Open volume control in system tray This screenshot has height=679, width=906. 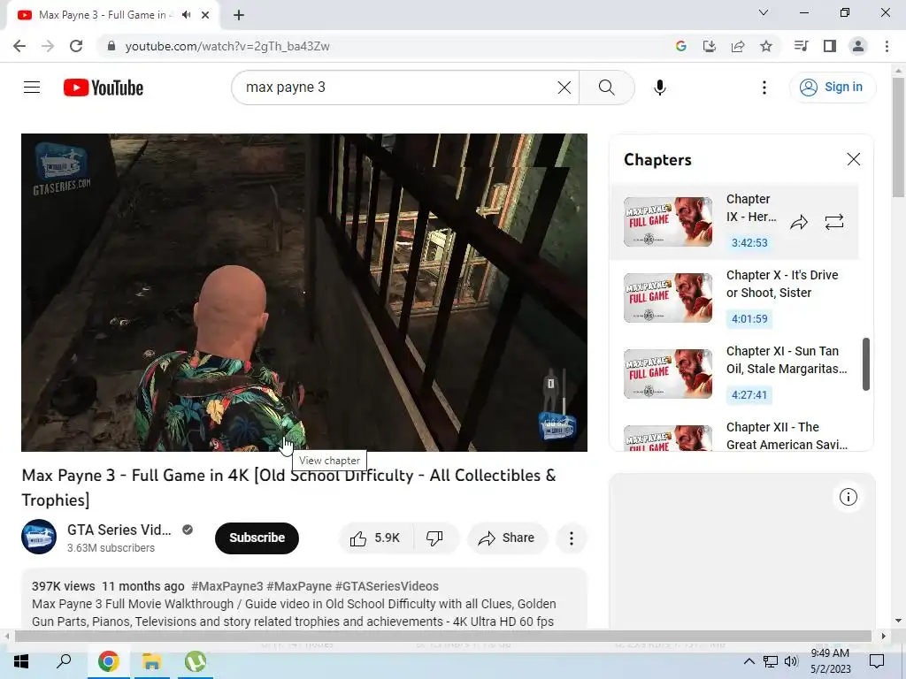(x=791, y=661)
